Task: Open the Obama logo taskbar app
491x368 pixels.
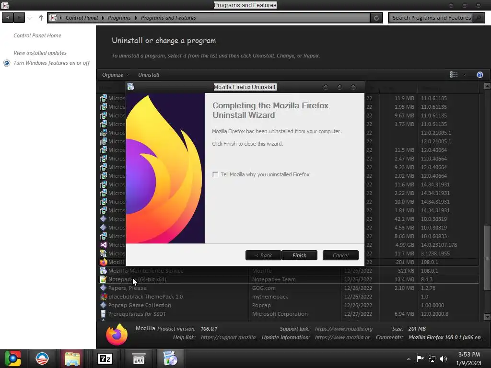Action: click(x=42, y=358)
